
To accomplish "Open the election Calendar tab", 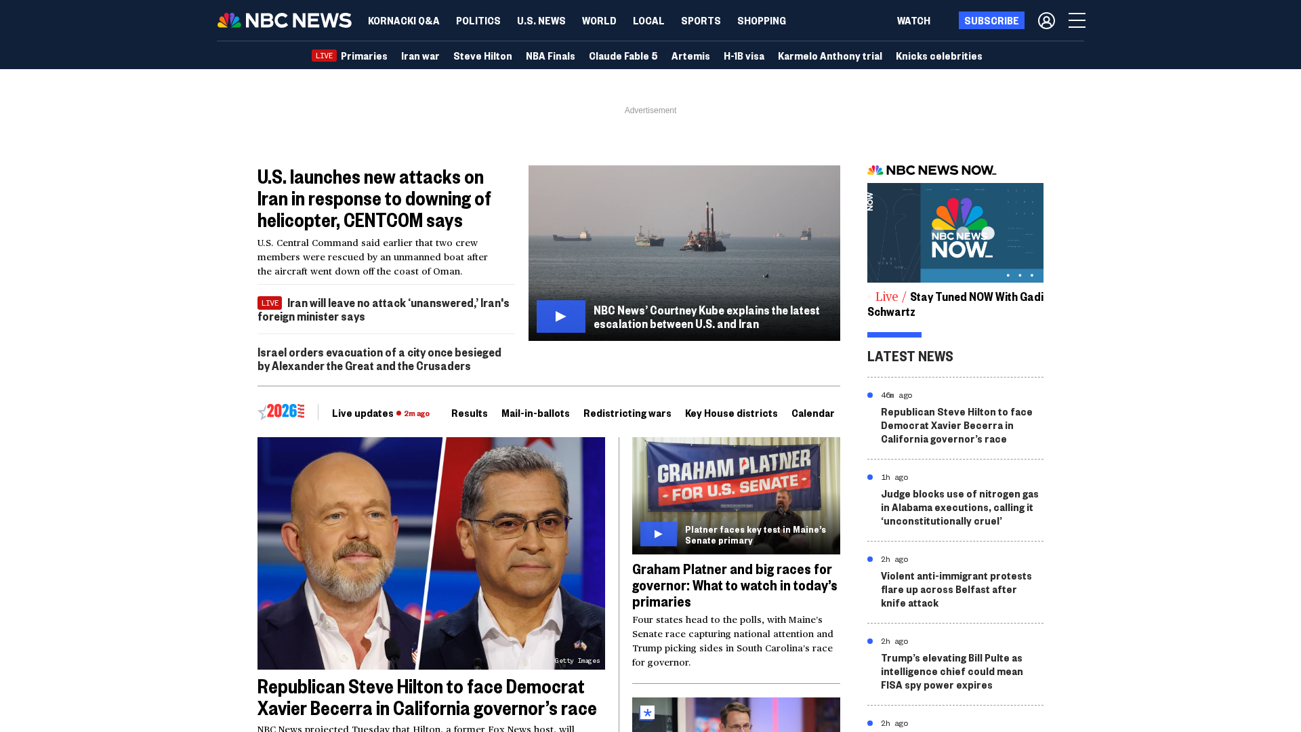I will tap(813, 413).
